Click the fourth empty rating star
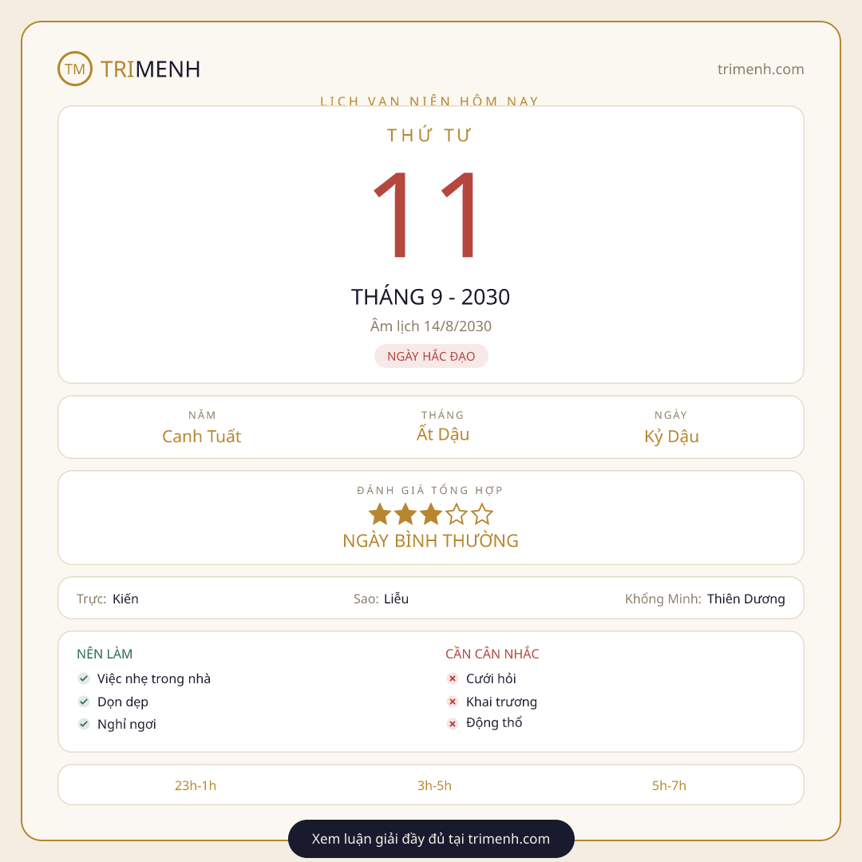Image resolution: width=862 pixels, height=862 pixels. click(457, 515)
